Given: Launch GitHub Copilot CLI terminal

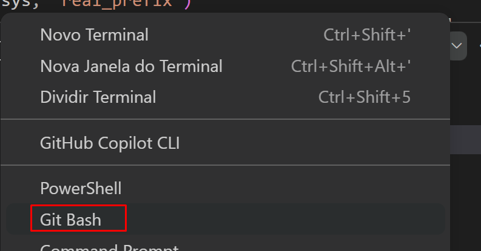Looking at the screenshot, I should coord(110,143).
